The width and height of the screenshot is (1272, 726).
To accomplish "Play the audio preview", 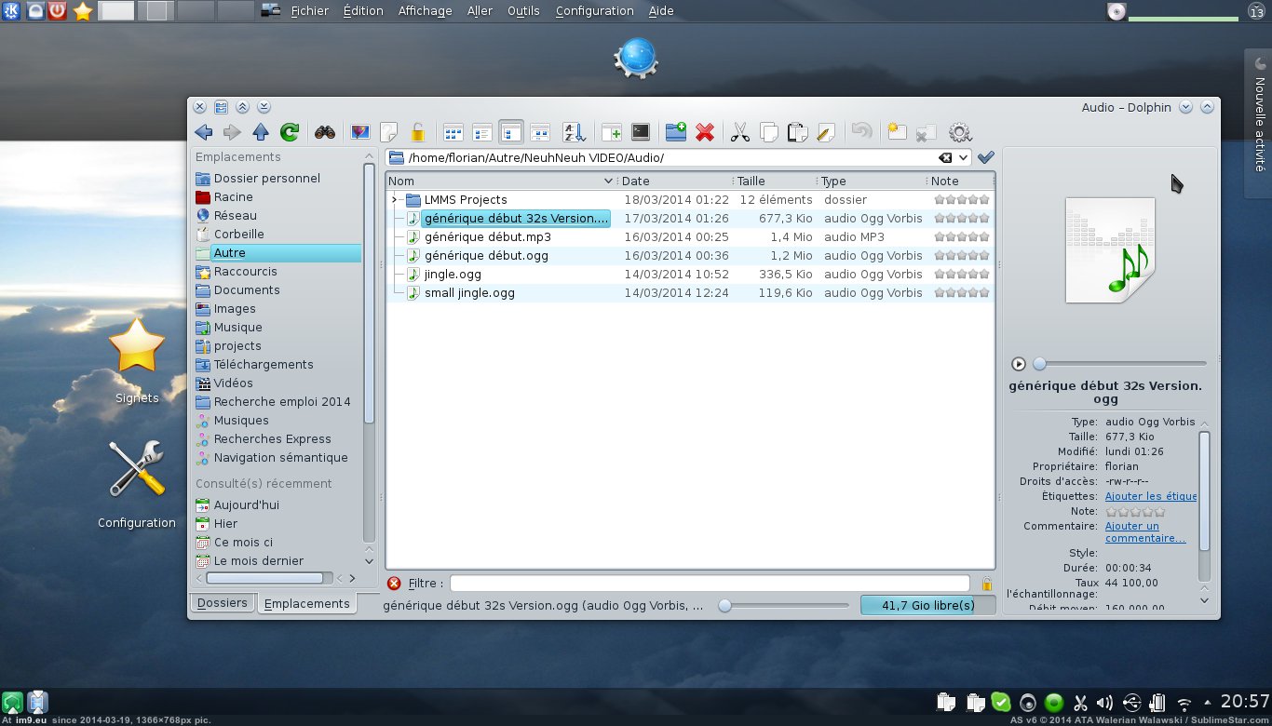I will [1019, 364].
